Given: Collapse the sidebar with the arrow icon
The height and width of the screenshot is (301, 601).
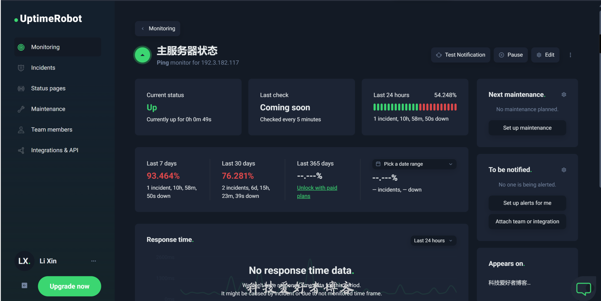Looking at the screenshot, I should (24, 285).
